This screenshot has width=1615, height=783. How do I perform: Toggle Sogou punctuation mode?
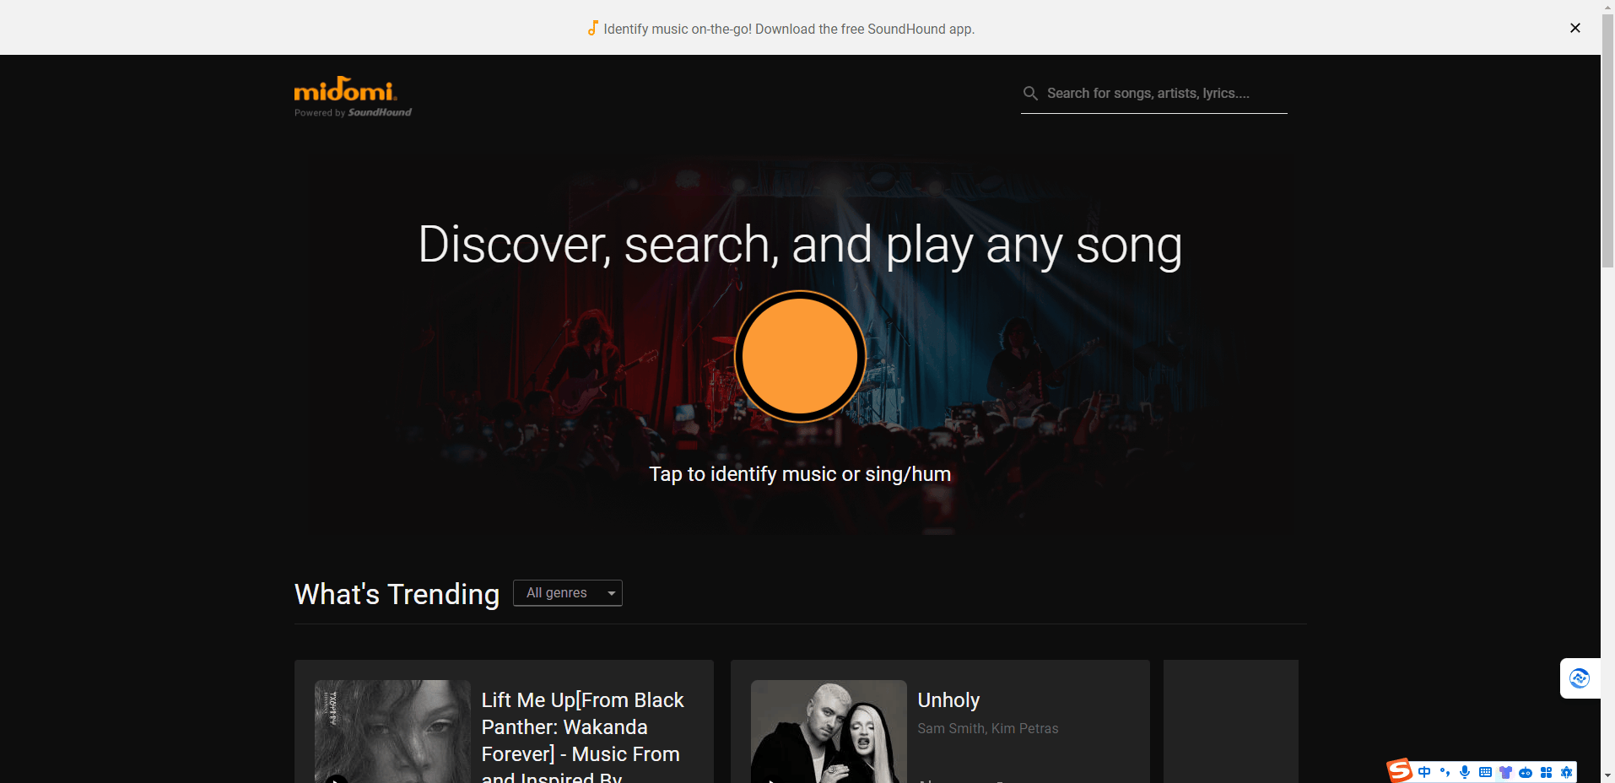[x=1445, y=772]
